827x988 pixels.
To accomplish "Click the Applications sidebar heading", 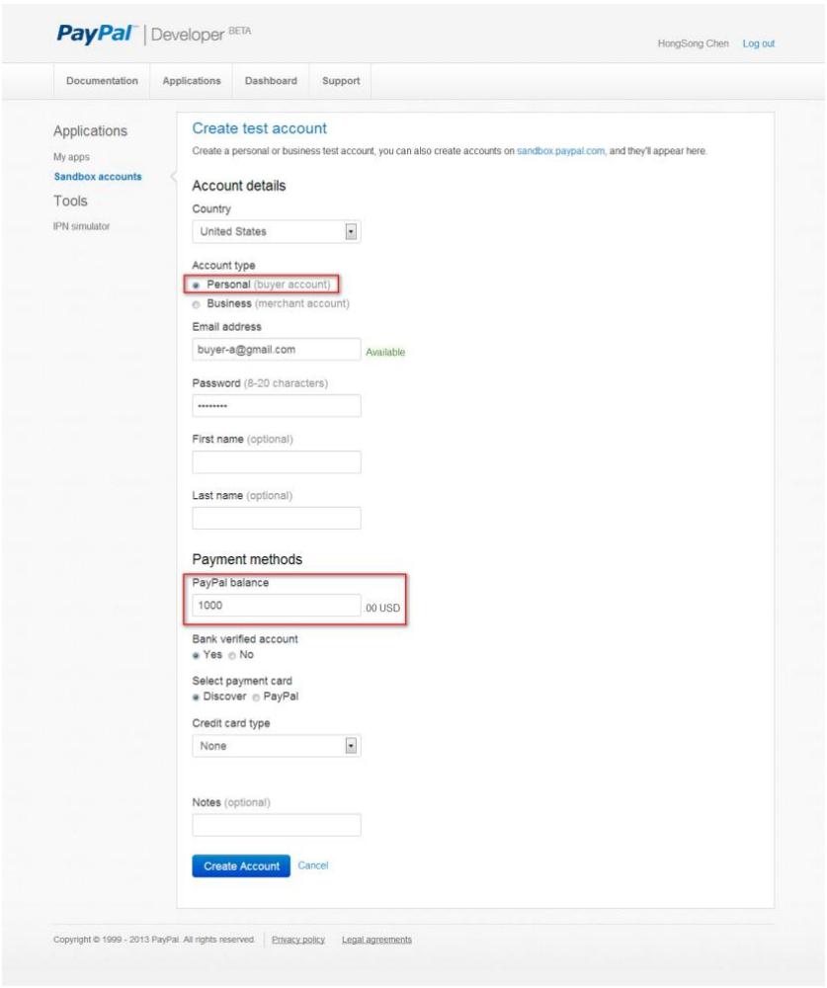I will (90, 131).
